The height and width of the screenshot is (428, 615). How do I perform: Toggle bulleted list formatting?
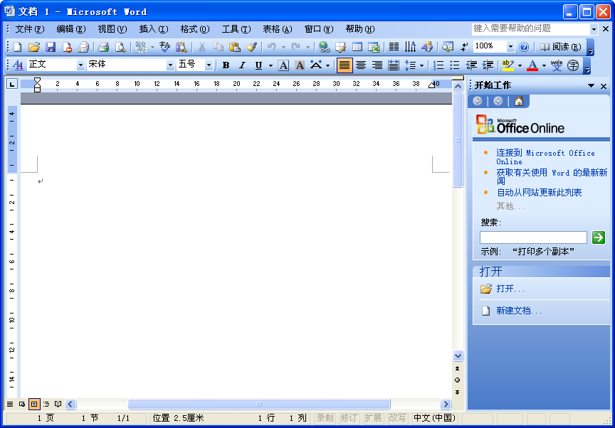[455, 65]
